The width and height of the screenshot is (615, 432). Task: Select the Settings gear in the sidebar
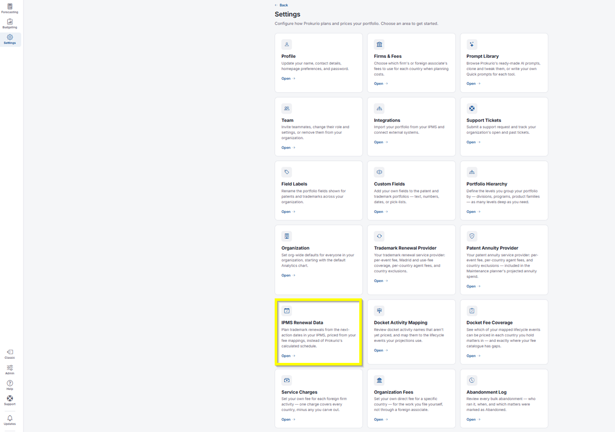(10, 39)
